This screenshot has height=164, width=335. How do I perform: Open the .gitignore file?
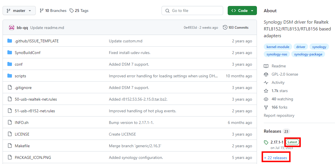(23, 88)
